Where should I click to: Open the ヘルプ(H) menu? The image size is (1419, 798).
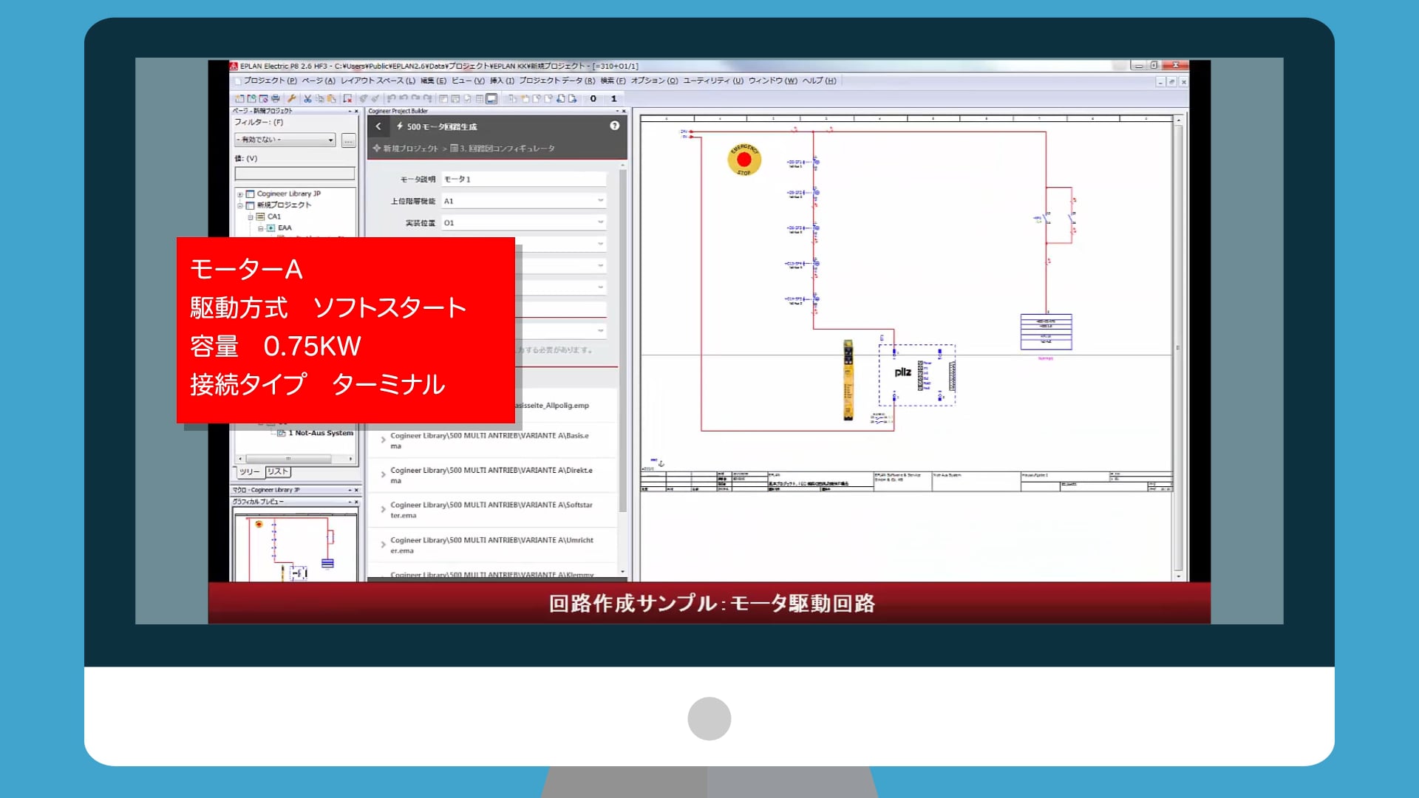[820, 81]
